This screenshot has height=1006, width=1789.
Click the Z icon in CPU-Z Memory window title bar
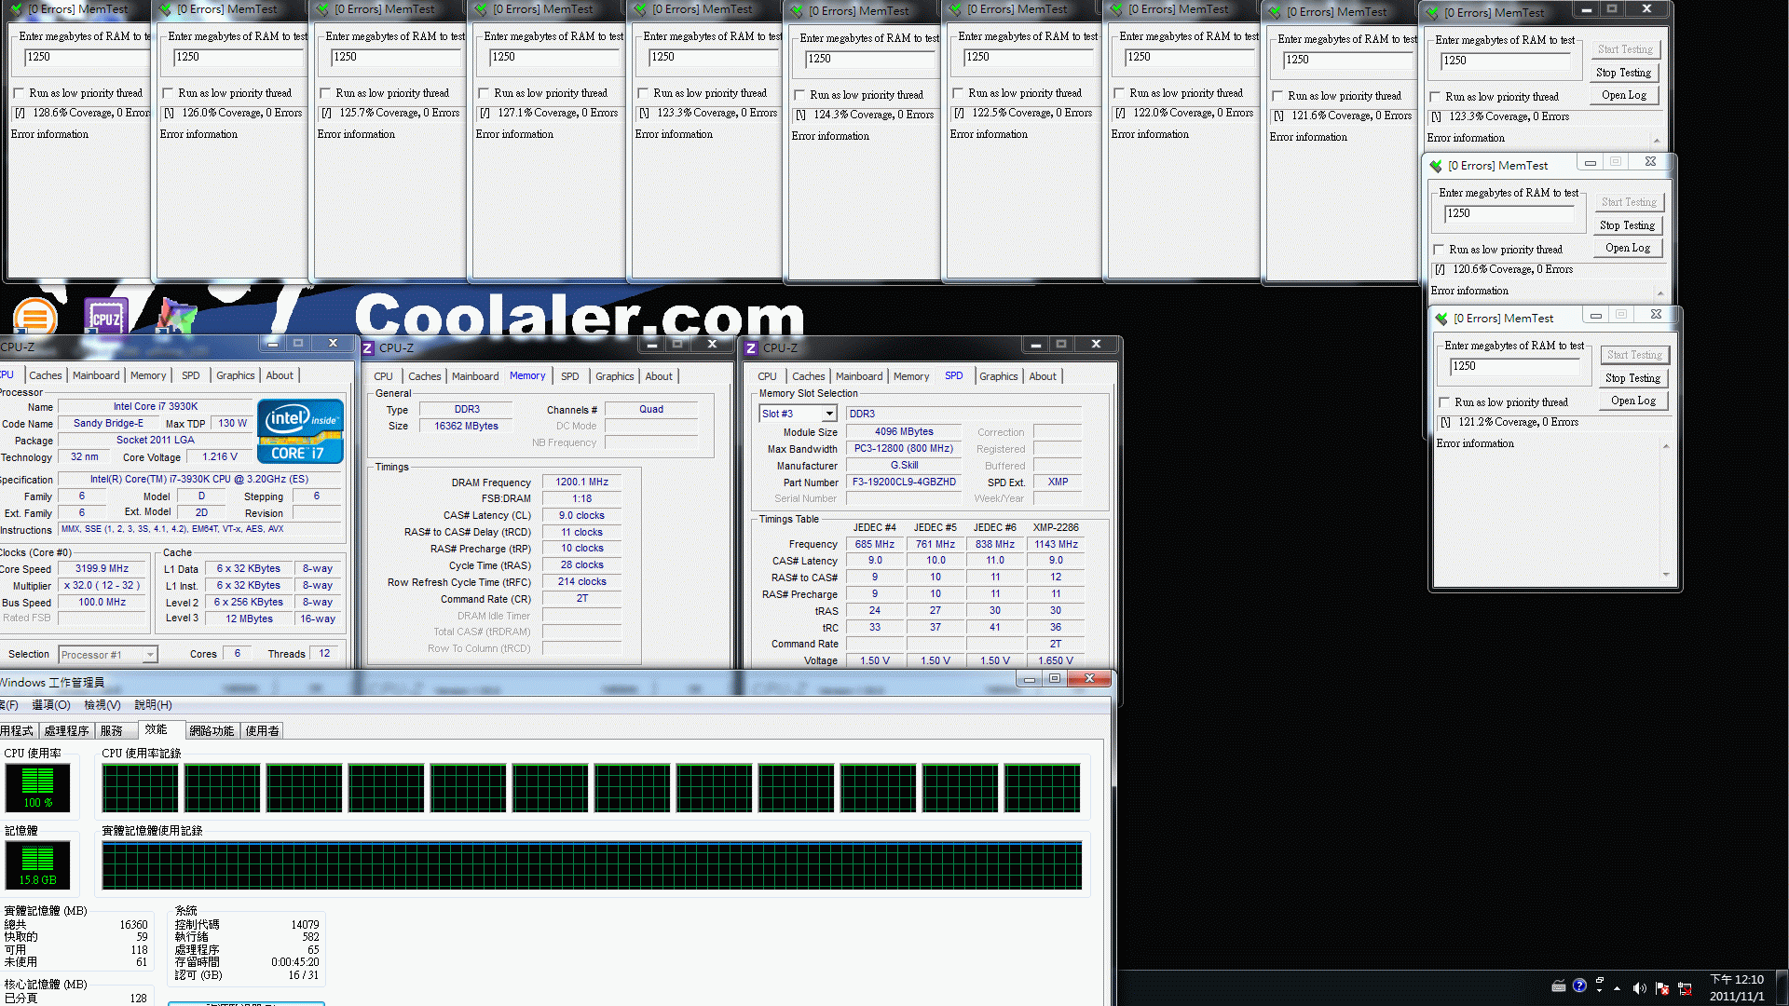click(368, 347)
